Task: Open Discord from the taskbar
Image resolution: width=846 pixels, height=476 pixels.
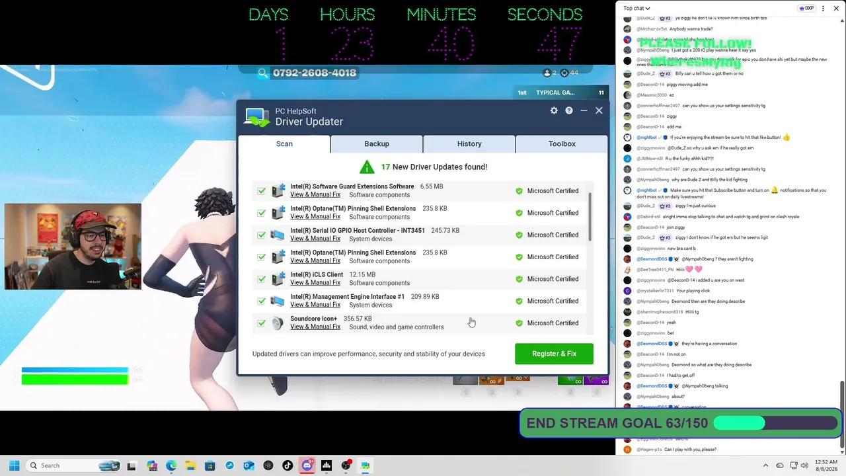Action: (x=307, y=465)
